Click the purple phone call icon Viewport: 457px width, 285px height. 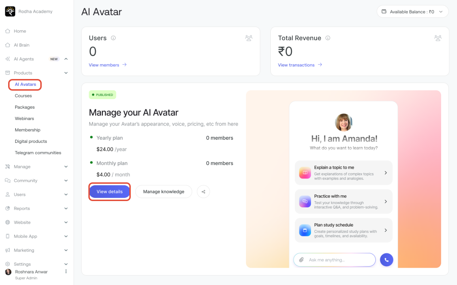386,260
